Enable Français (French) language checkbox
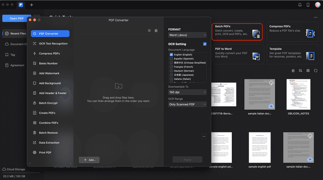This screenshot has height=180, width=323. coord(172,66)
